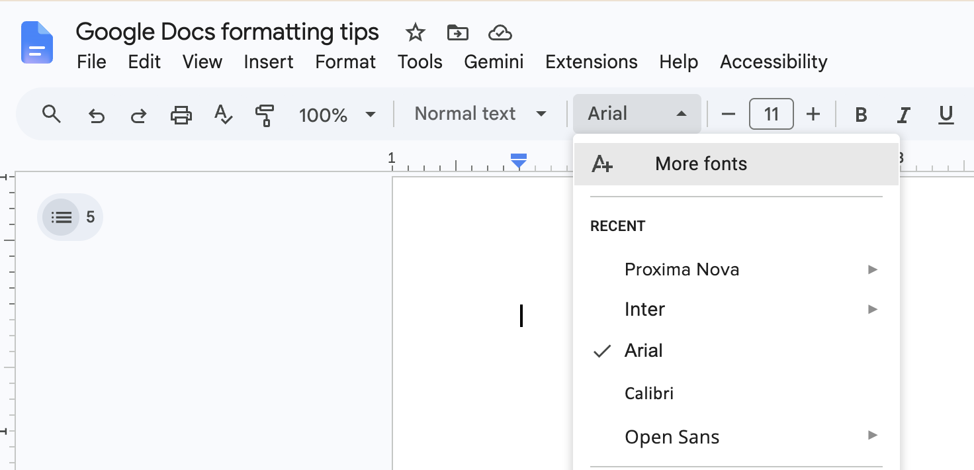
Task: Open the Edit menu
Action: [x=144, y=62]
